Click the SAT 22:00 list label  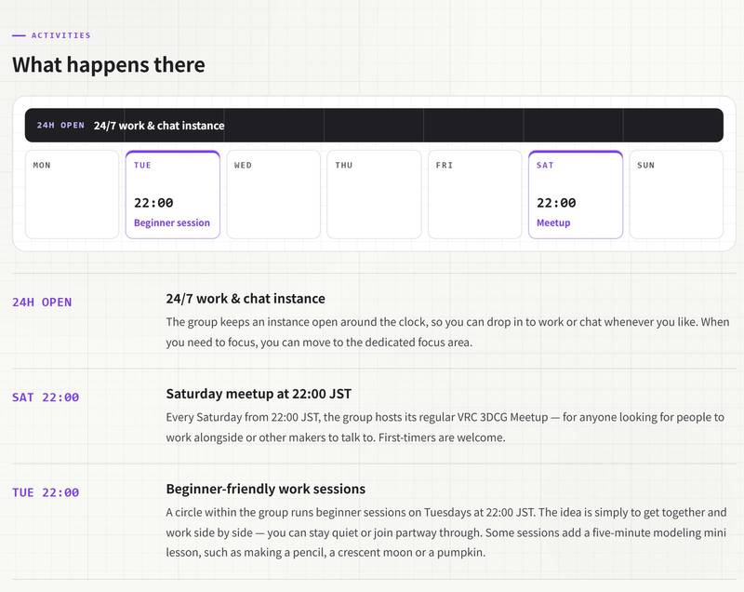46,397
